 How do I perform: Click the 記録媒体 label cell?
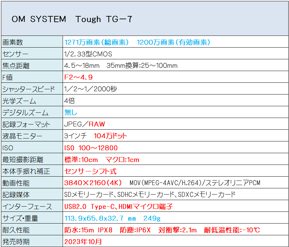coord(32,194)
